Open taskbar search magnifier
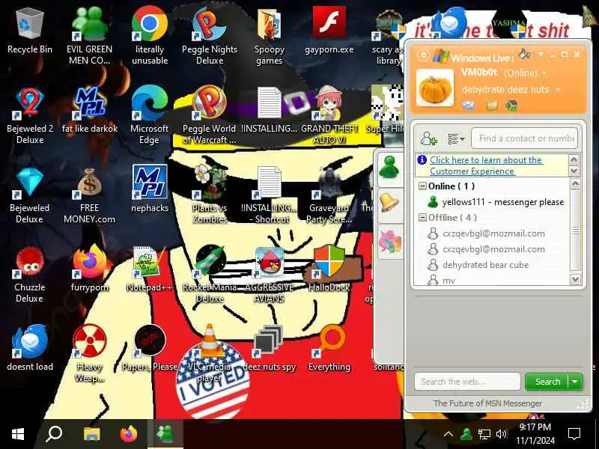The image size is (599, 449). pos(54,434)
